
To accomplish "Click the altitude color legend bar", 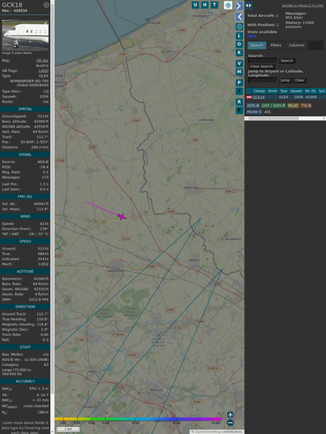I will [138, 419].
